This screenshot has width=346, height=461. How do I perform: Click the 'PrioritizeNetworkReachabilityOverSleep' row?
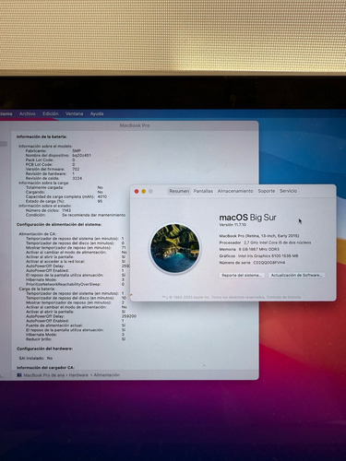[x=76, y=284]
